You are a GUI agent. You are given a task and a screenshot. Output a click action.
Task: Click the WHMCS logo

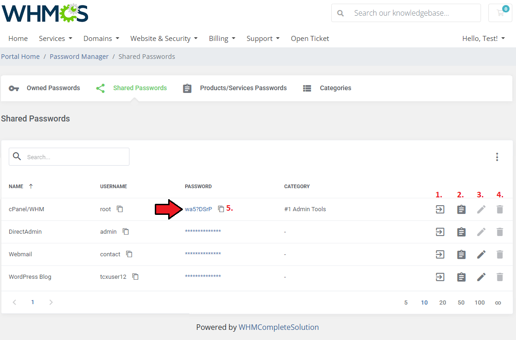pyautogui.click(x=45, y=13)
